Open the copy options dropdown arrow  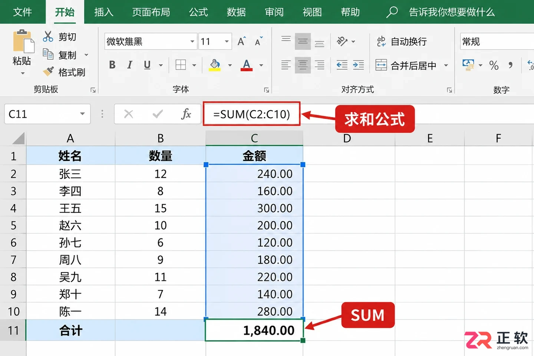pyautogui.click(x=86, y=55)
